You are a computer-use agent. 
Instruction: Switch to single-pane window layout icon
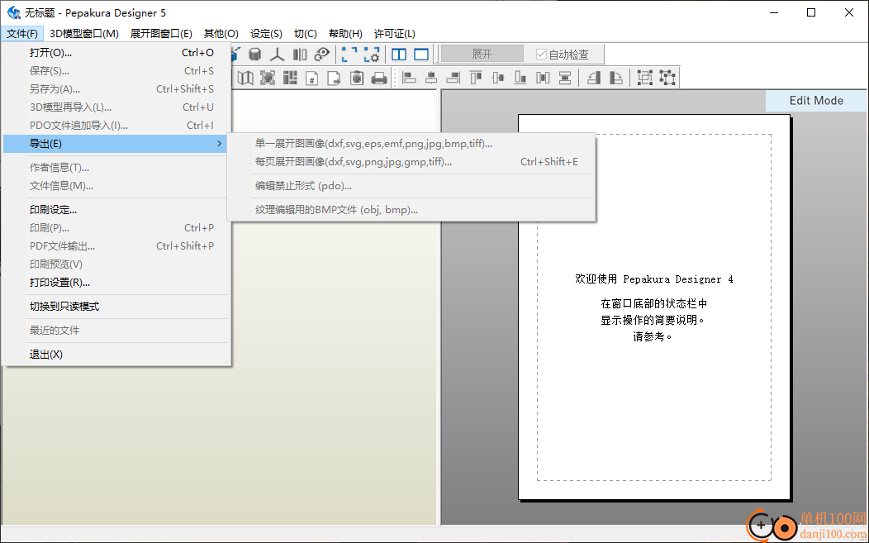(x=422, y=54)
